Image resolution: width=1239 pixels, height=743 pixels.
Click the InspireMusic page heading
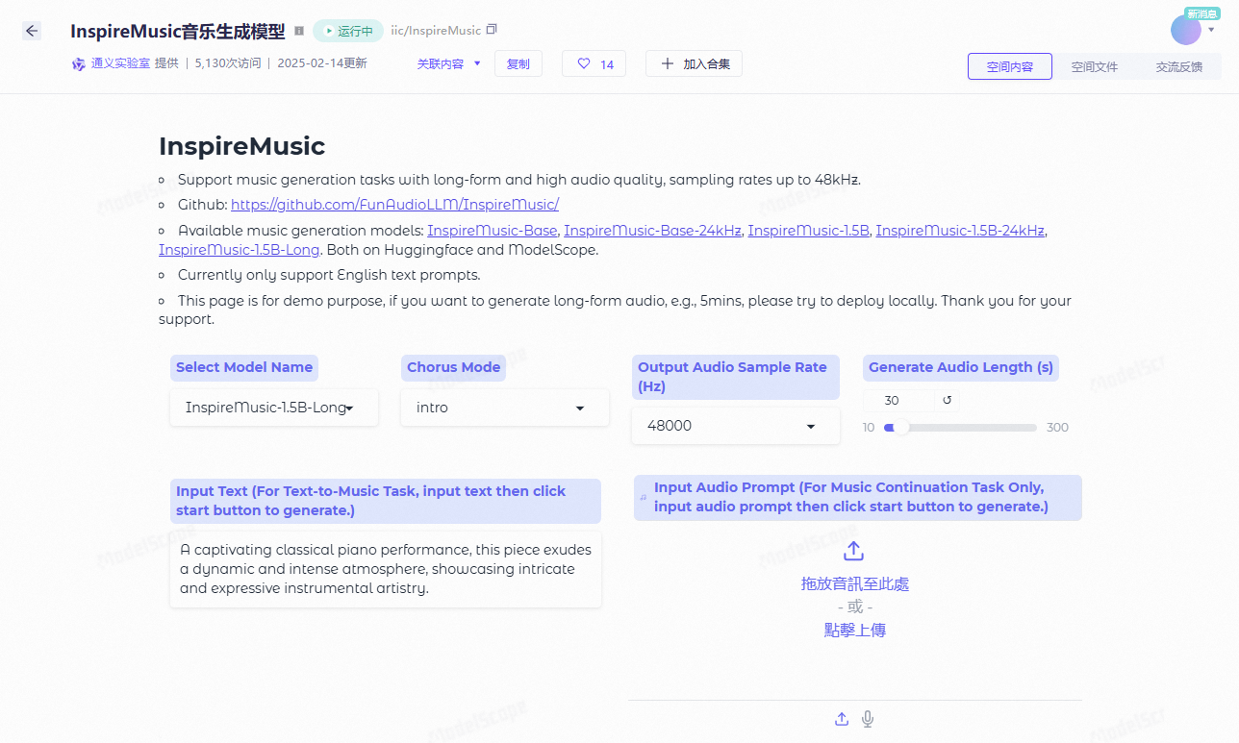[x=242, y=146]
